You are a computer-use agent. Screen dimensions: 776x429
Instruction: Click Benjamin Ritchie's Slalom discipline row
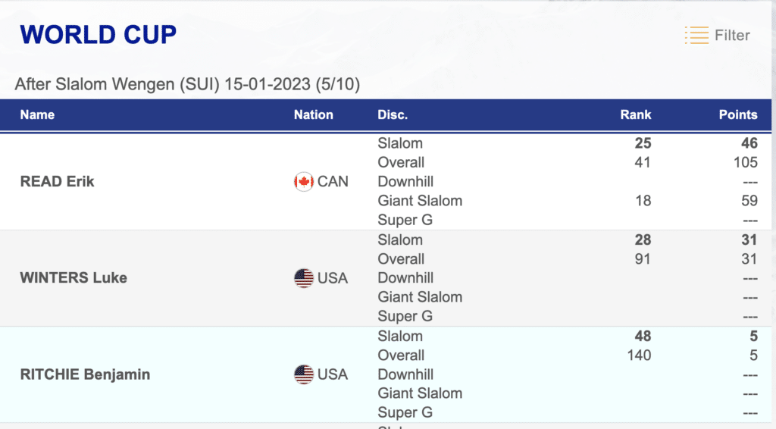coord(400,336)
